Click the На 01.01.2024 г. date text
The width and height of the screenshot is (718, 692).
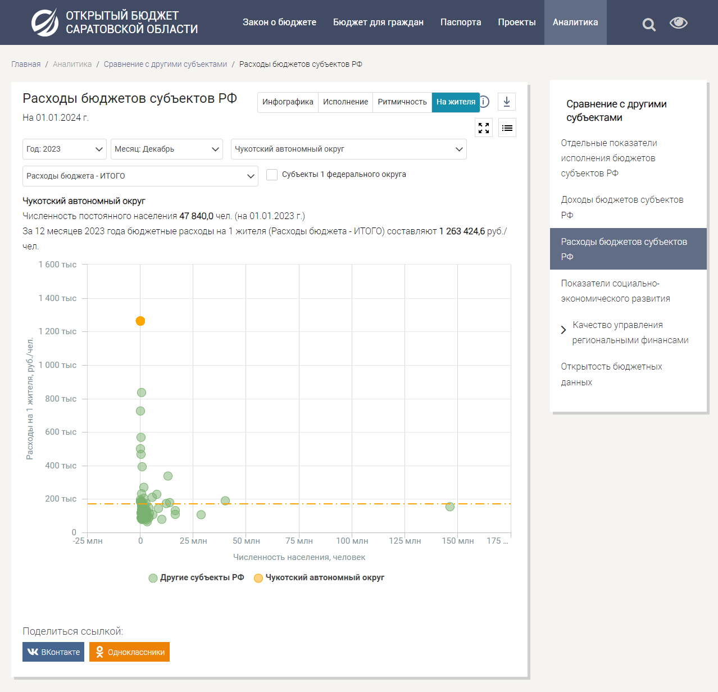point(56,118)
